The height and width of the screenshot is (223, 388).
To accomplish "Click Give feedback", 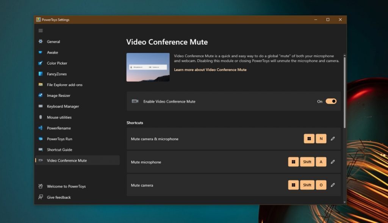I will (x=59, y=197).
